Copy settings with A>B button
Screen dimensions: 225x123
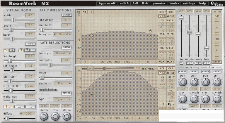135,4
